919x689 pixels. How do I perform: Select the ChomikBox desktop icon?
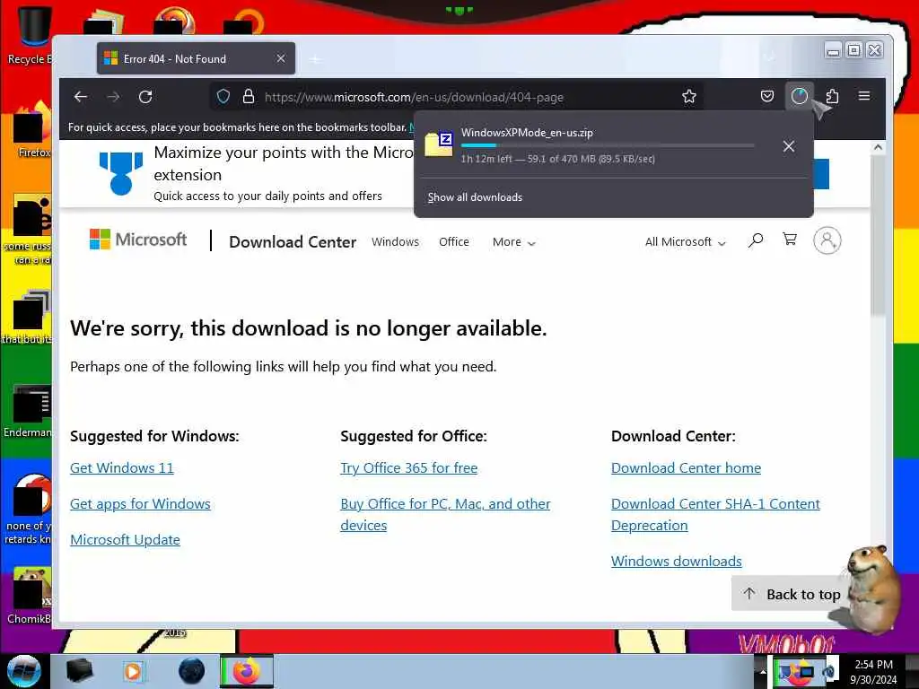30,597
